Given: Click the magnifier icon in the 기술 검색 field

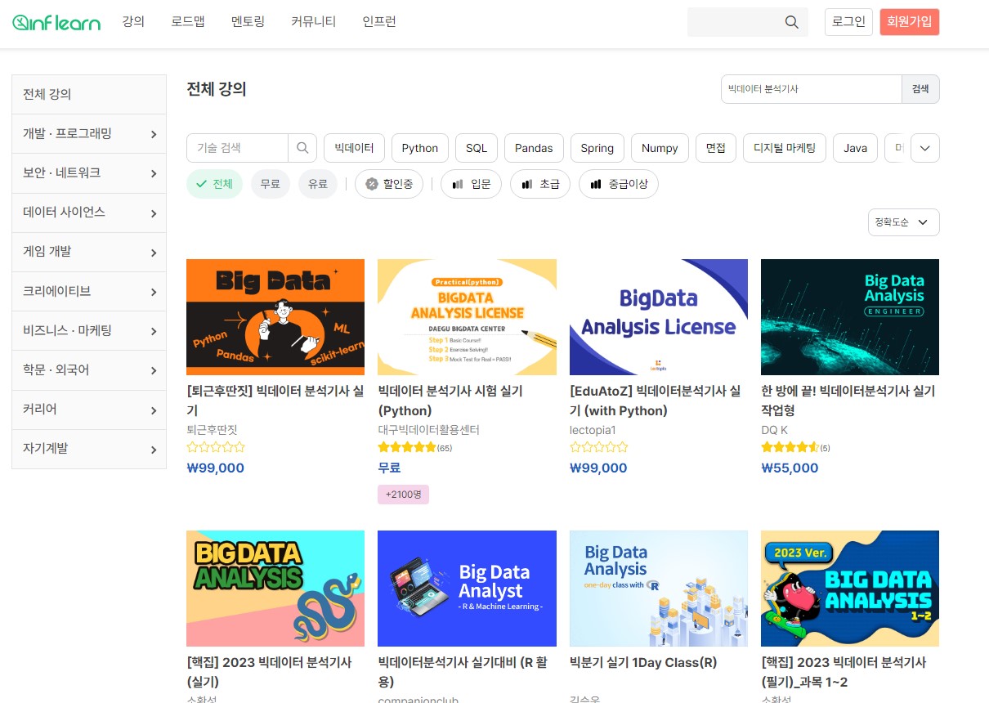Looking at the screenshot, I should [x=302, y=148].
